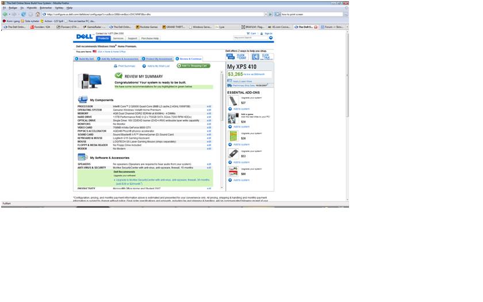This screenshot has width=483, height=302.
Task: Edit the MEMORY component
Action: pos(209,113)
